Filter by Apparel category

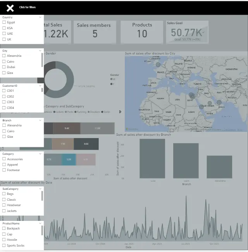(x=4, y=164)
